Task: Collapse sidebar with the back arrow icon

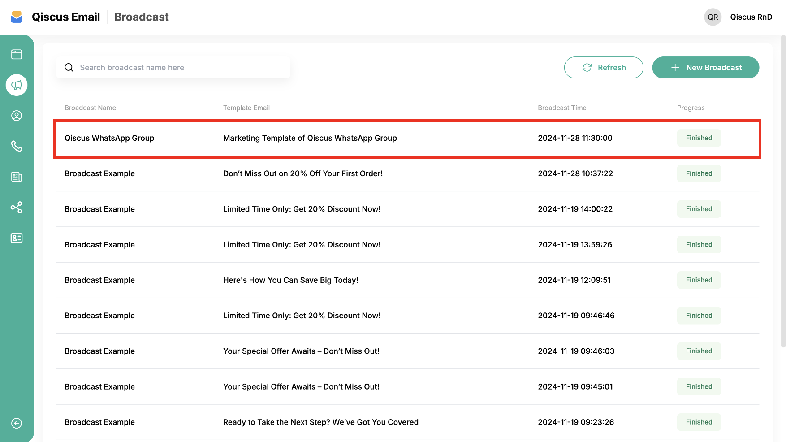Action: (x=17, y=423)
